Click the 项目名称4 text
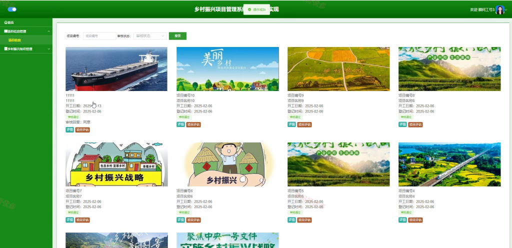 pyautogui.click(x=406, y=196)
